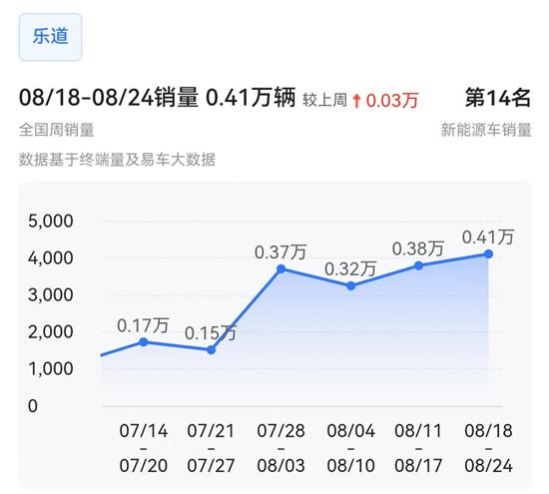The height and width of the screenshot is (494, 549).
Task: Click the 数据基于终端量及易车大数据 note
Action: (x=117, y=160)
